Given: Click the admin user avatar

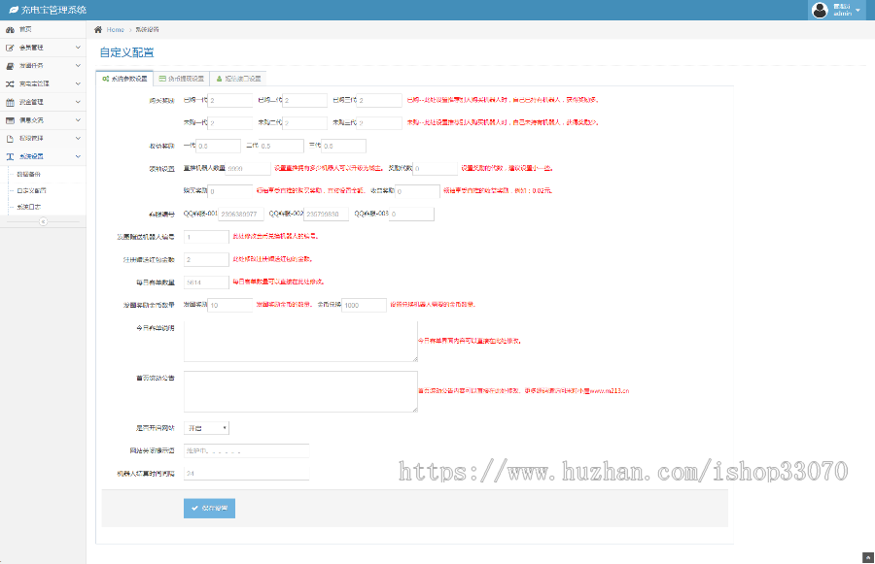Looking at the screenshot, I should [x=820, y=10].
